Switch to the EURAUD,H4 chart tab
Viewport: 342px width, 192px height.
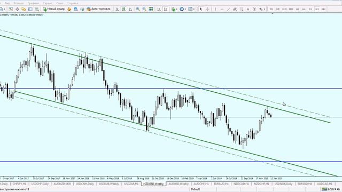(x=221, y=184)
